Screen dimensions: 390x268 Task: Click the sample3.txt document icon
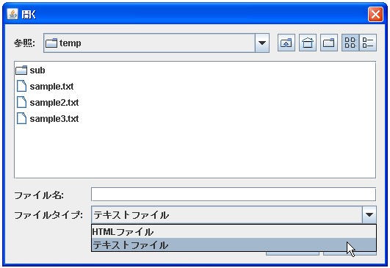point(21,118)
